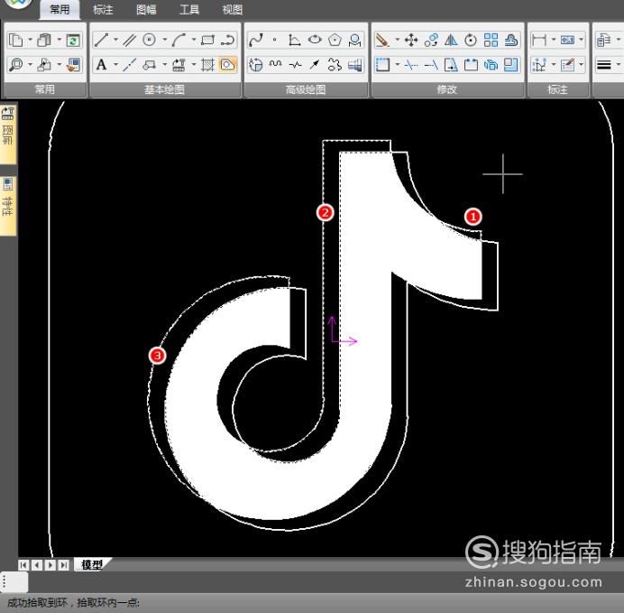The image size is (624, 613).
Task: Select the Break line zigzag tool
Action: [x=295, y=64]
